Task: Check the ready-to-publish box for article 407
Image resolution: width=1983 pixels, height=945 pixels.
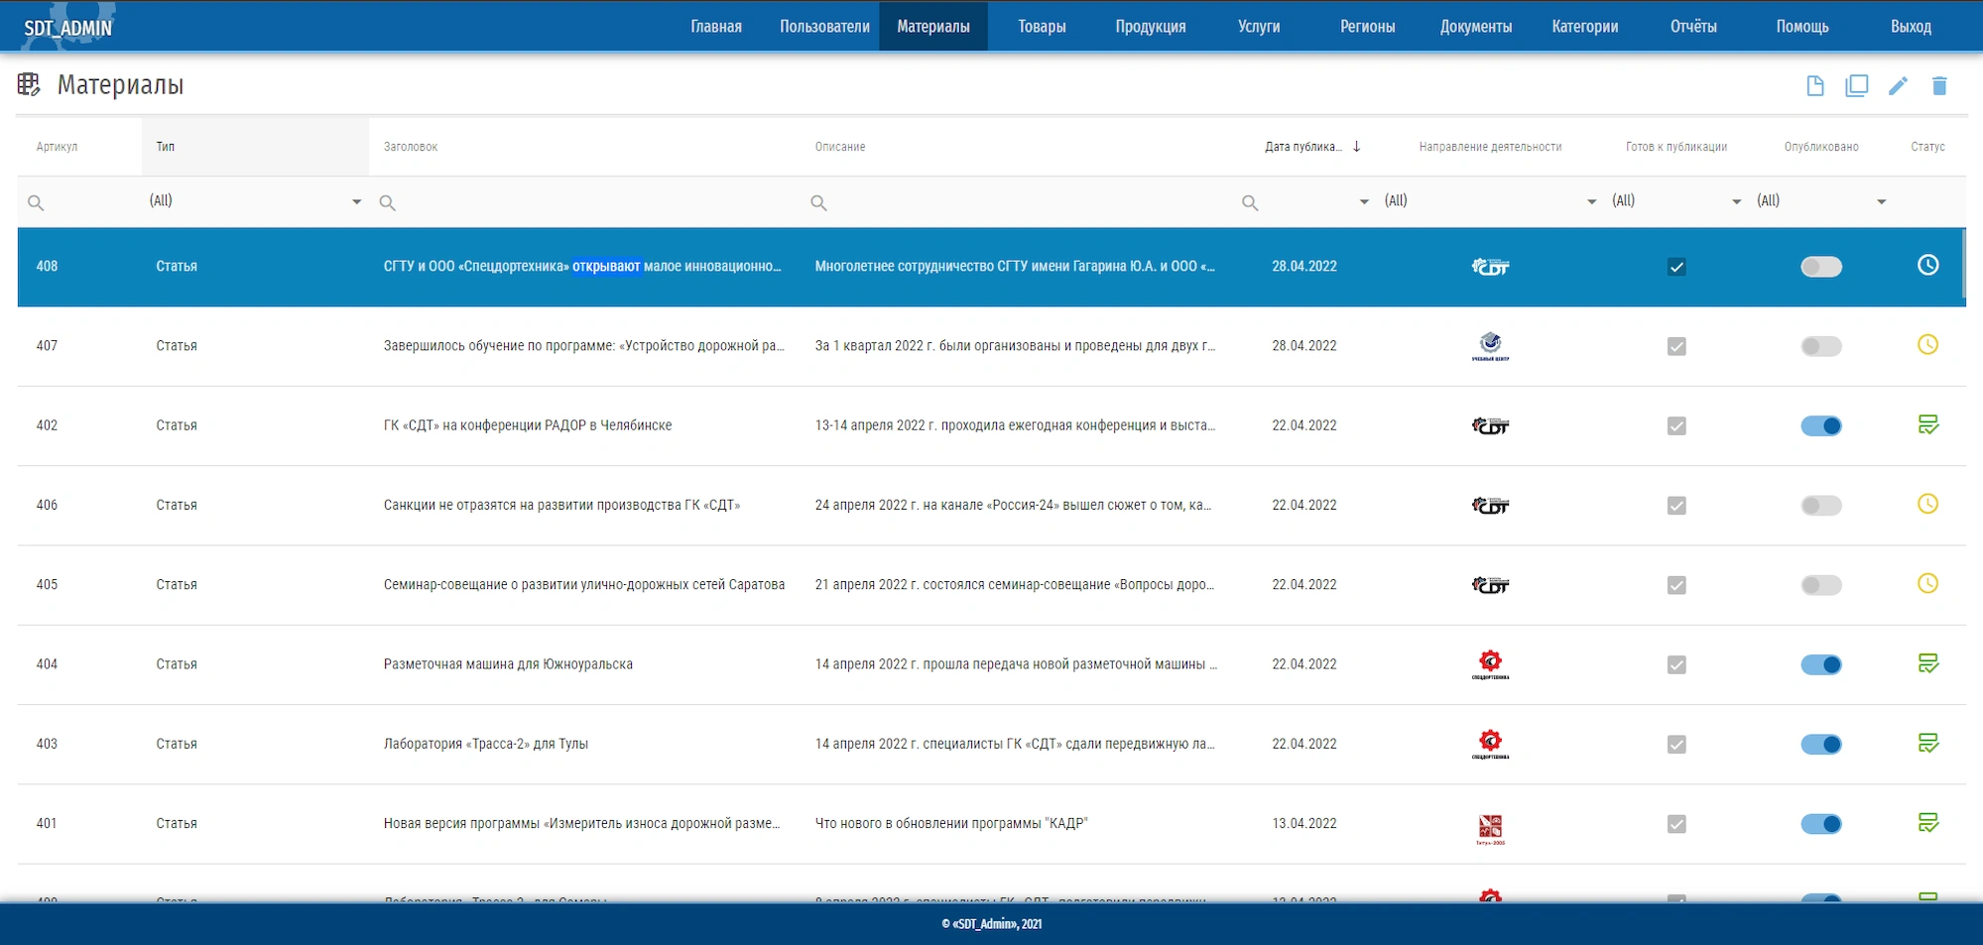Action: pyautogui.click(x=1676, y=346)
